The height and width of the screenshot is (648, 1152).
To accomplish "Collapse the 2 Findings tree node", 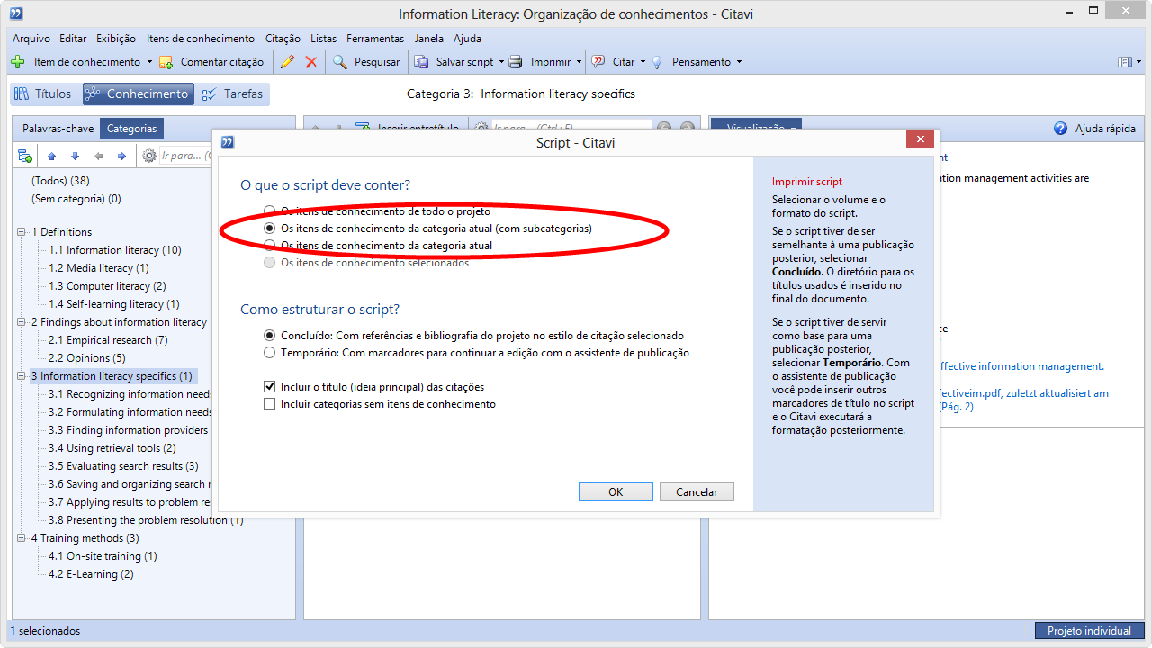I will pyautogui.click(x=22, y=322).
